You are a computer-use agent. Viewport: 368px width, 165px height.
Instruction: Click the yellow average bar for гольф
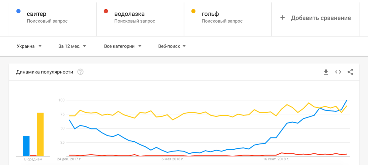tap(40, 134)
